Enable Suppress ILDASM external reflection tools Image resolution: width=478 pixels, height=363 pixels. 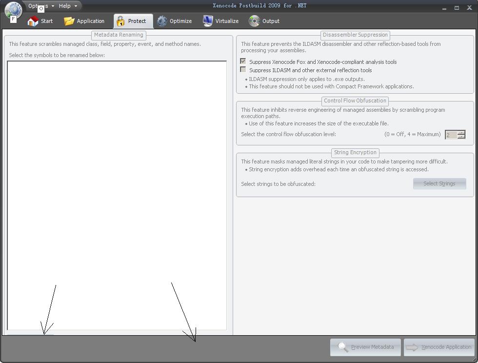(x=243, y=70)
